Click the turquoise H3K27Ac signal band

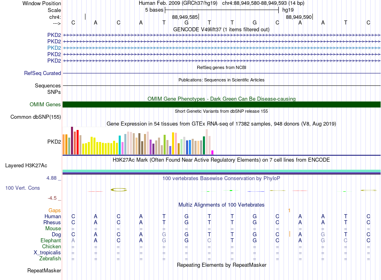pos(221,171)
